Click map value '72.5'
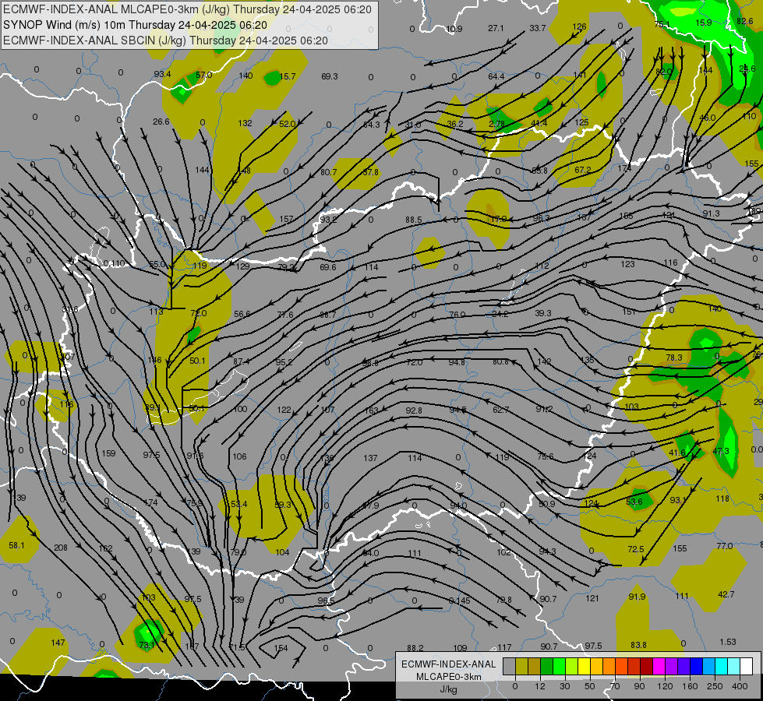Viewport: 763px width, 701px height. pyautogui.click(x=635, y=549)
